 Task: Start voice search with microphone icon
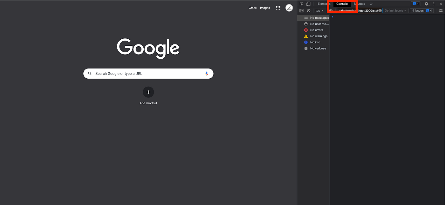[x=207, y=74]
